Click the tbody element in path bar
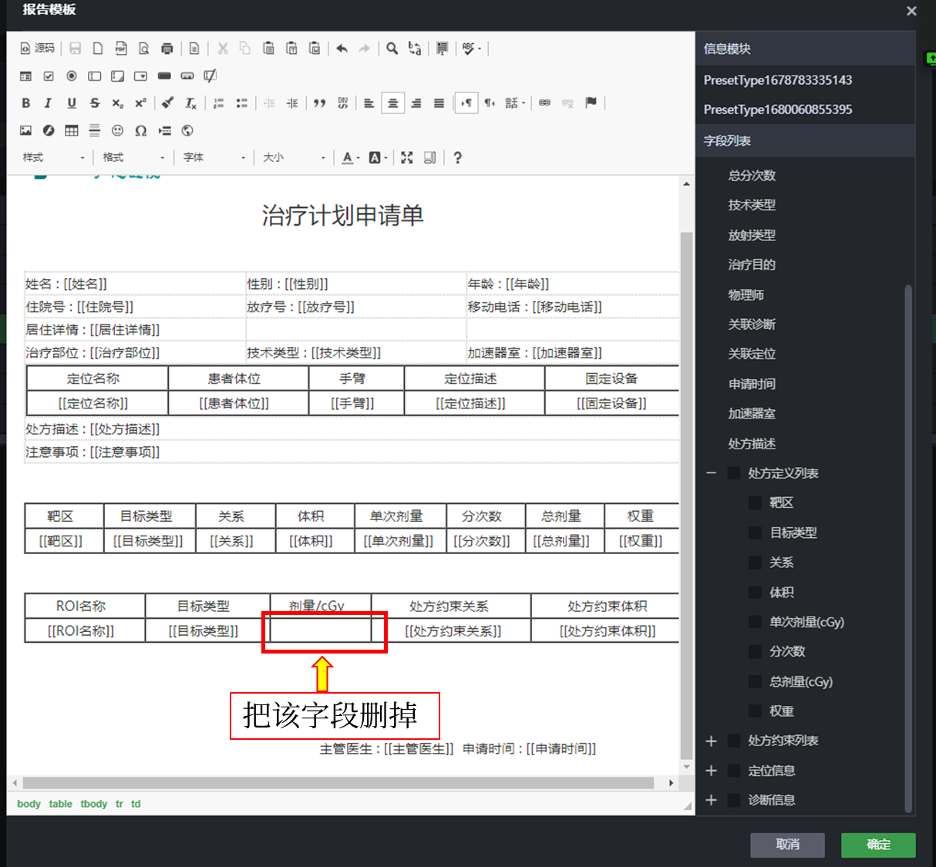The width and height of the screenshot is (936, 867). 94,804
